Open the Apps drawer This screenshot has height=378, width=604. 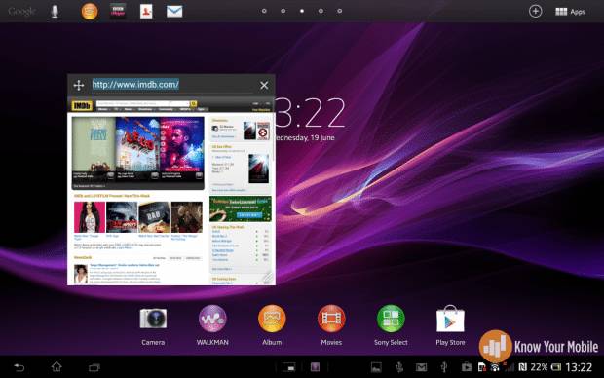pos(571,12)
